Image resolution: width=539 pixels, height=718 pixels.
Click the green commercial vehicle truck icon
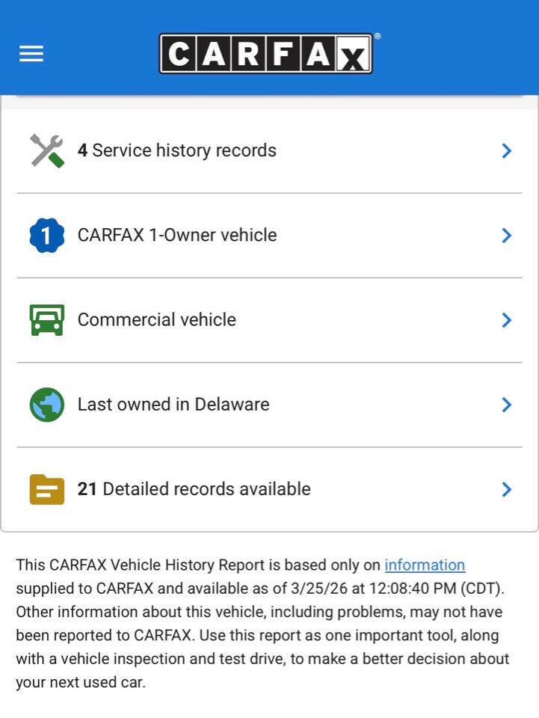tap(46, 320)
